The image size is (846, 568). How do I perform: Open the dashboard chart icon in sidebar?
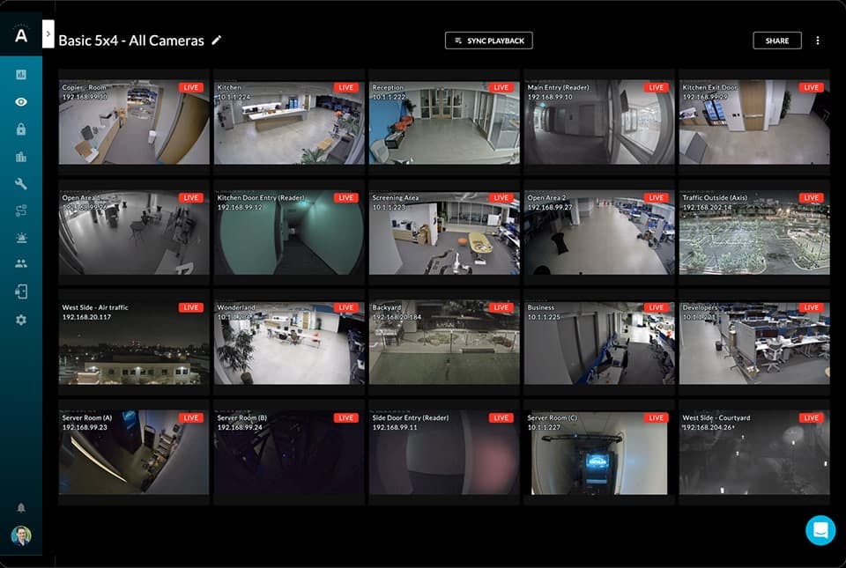(x=21, y=75)
